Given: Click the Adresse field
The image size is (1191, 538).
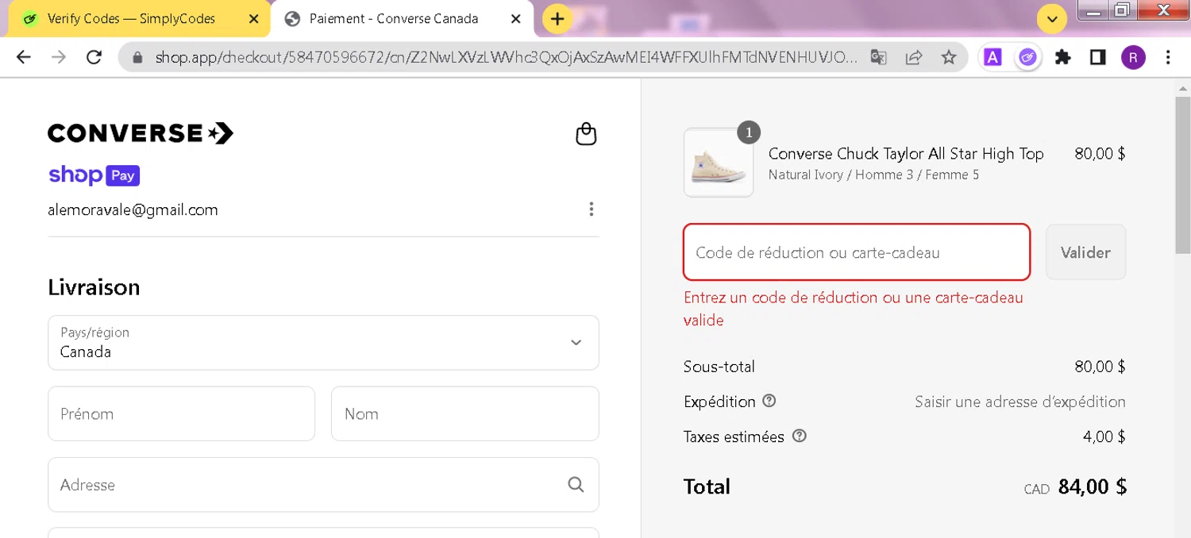Looking at the screenshot, I should [323, 485].
